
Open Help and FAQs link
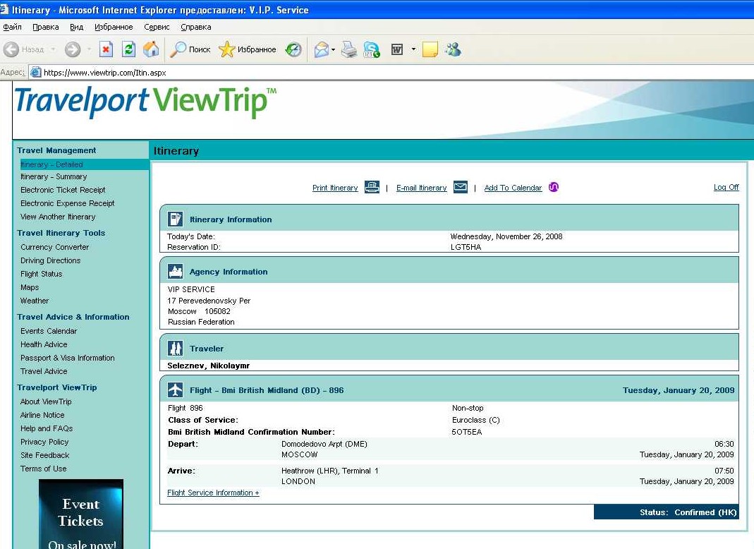tap(47, 429)
